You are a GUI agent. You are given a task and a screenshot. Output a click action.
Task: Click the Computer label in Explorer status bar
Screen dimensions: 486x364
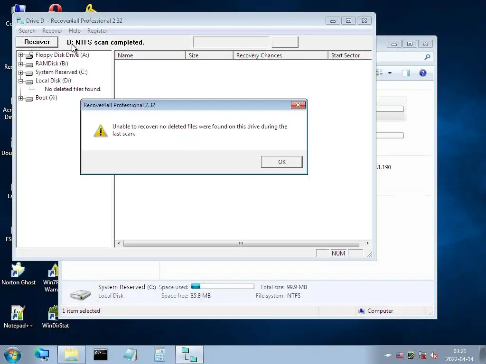click(380, 311)
